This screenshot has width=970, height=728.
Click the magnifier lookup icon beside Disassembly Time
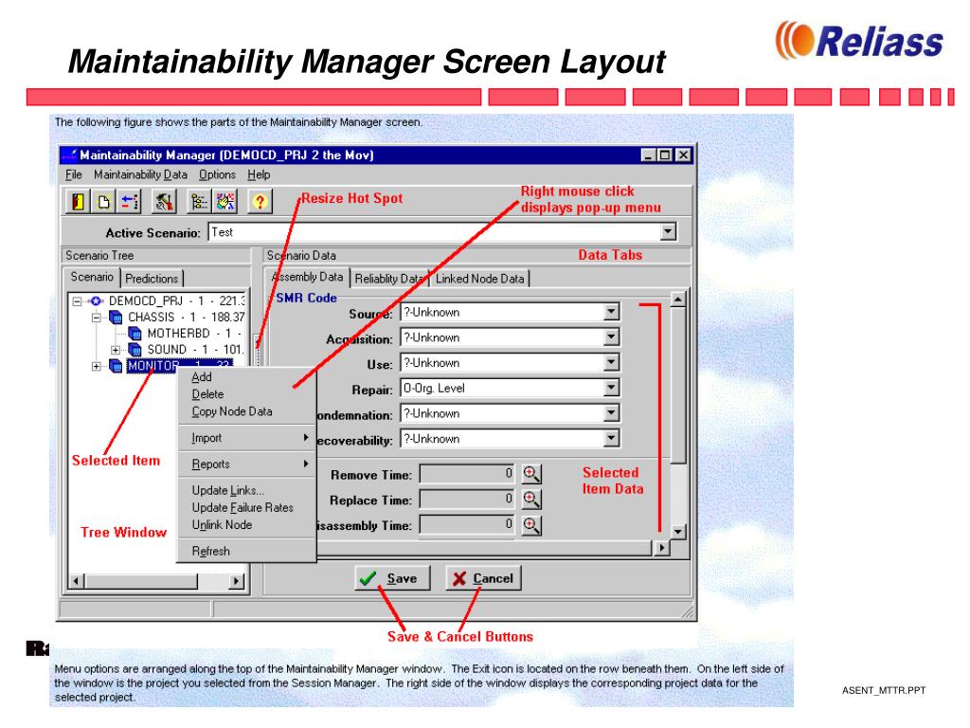tap(530, 525)
